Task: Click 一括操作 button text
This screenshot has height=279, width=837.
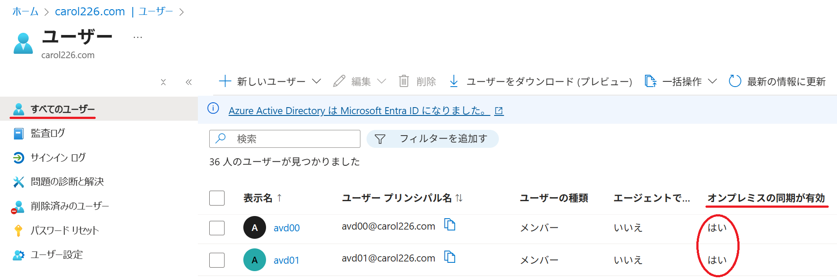Action: [682, 82]
